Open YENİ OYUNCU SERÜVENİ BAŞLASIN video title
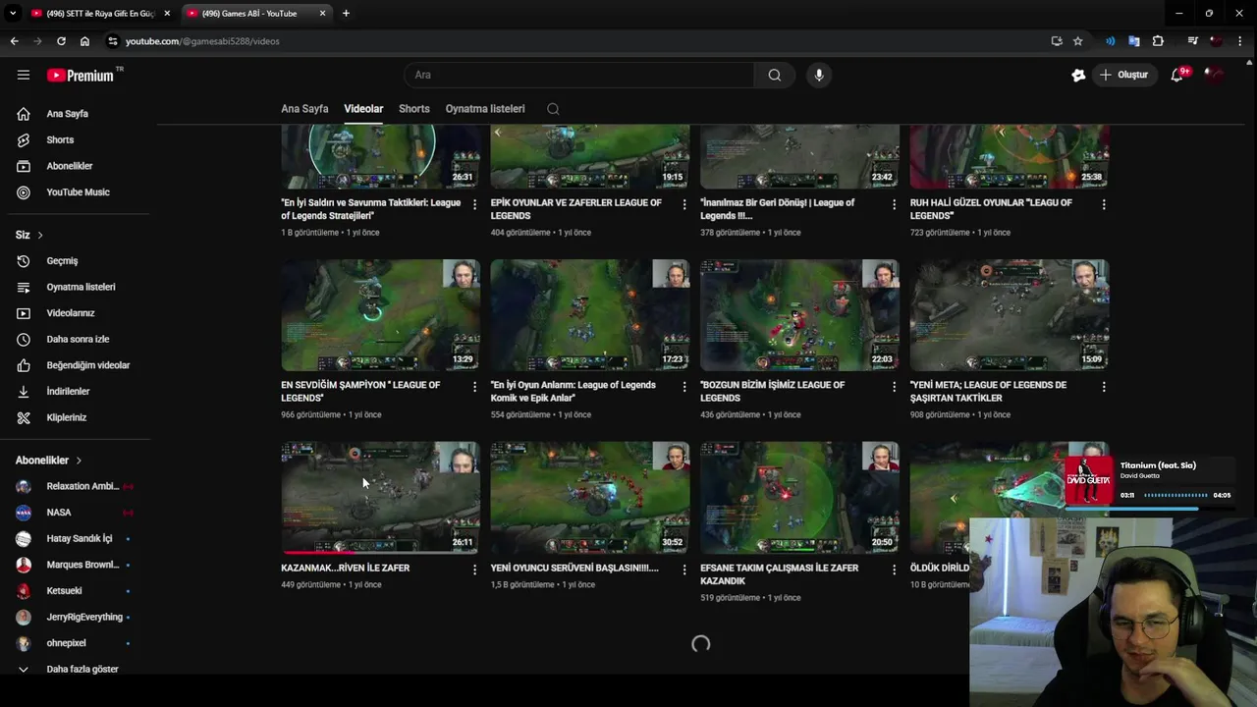This screenshot has height=707, width=1257. click(574, 568)
